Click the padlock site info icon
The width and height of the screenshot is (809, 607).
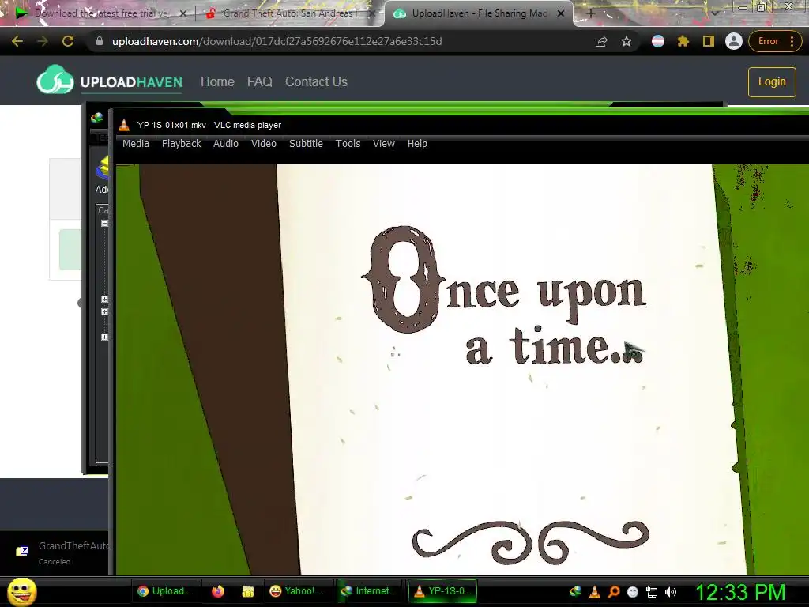[100, 41]
